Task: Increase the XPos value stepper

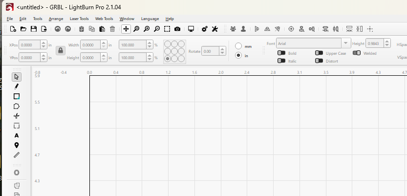Action: tap(43, 43)
